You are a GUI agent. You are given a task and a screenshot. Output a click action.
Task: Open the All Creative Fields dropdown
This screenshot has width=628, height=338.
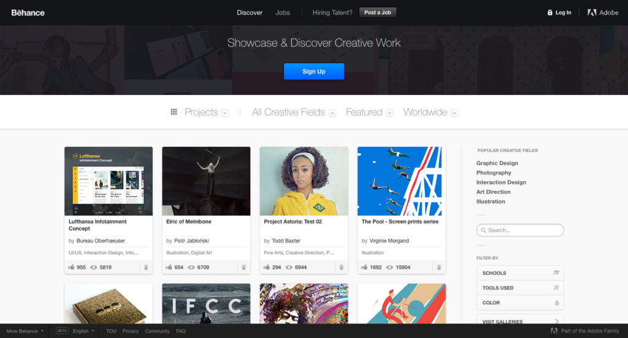[x=332, y=113]
